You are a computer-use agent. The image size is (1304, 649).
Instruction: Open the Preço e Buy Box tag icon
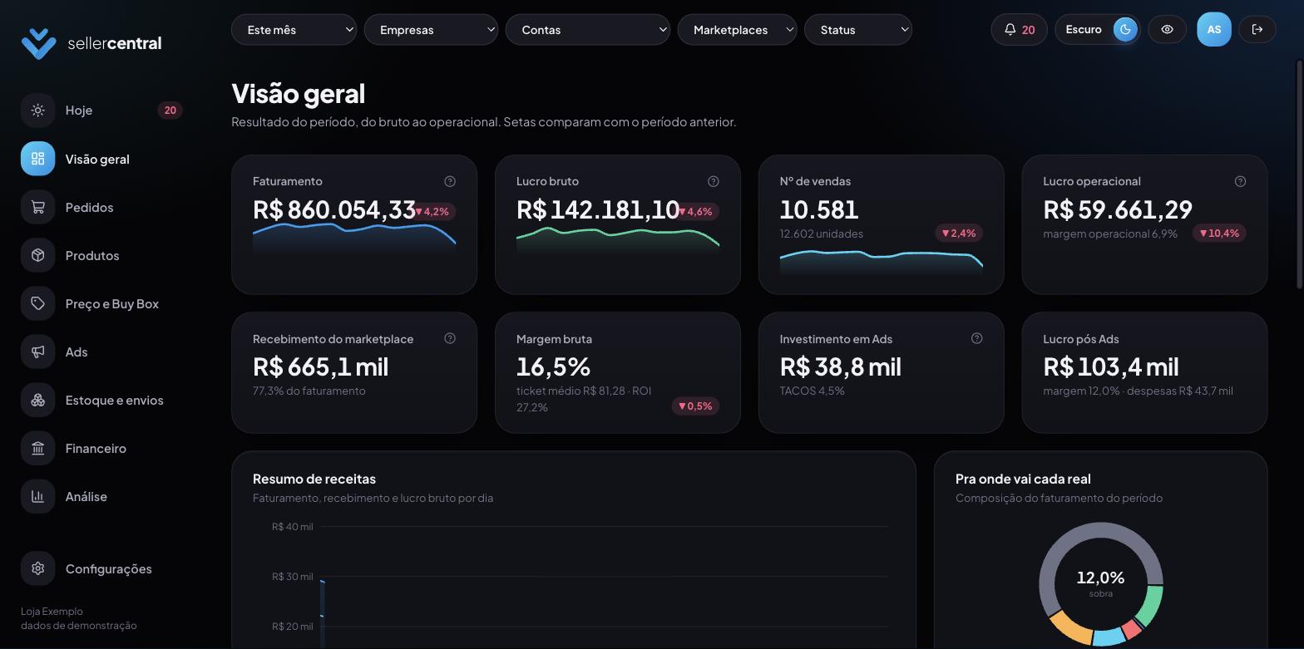pyautogui.click(x=37, y=303)
